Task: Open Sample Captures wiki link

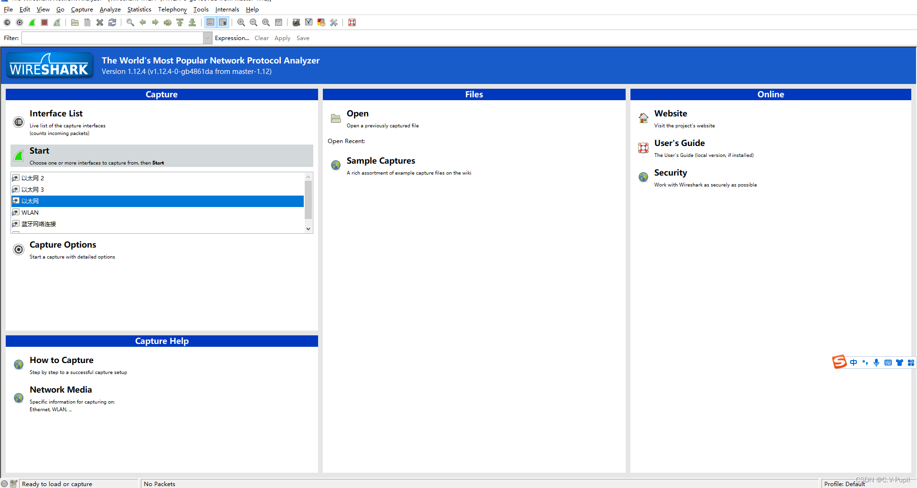Action: point(381,161)
